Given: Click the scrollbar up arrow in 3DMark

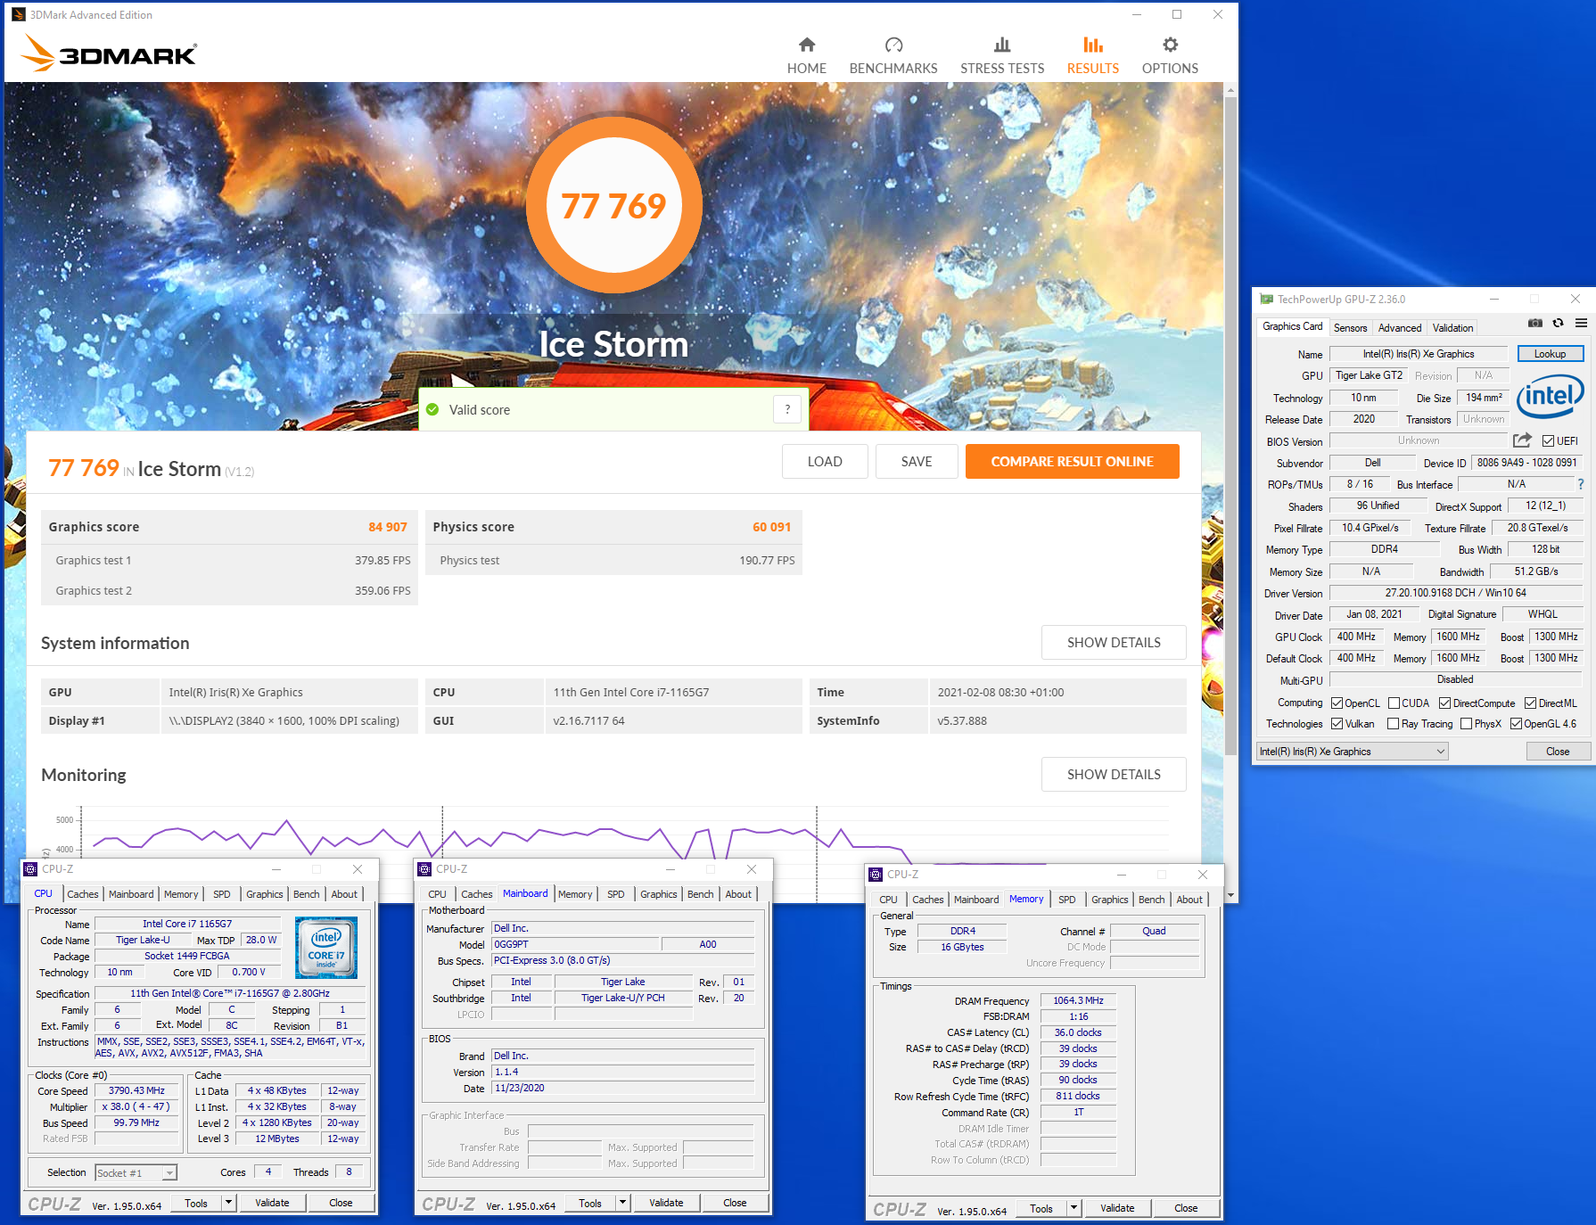Looking at the screenshot, I should tap(1230, 89).
